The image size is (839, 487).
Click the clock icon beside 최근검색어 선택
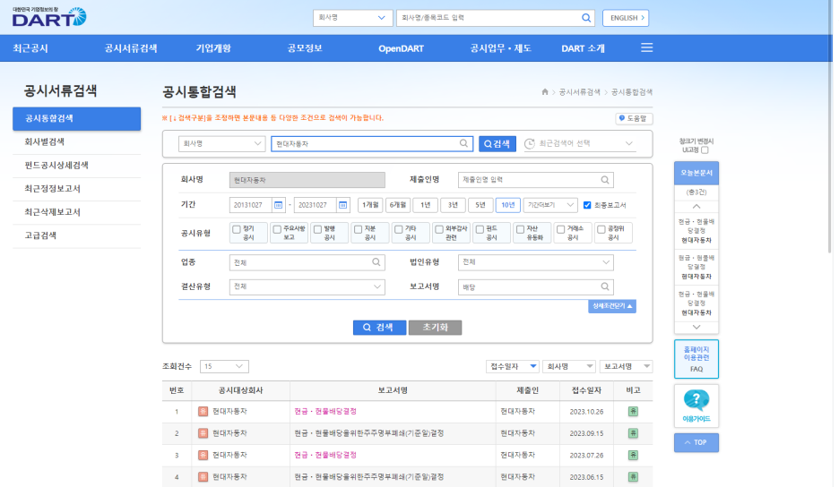coord(529,143)
